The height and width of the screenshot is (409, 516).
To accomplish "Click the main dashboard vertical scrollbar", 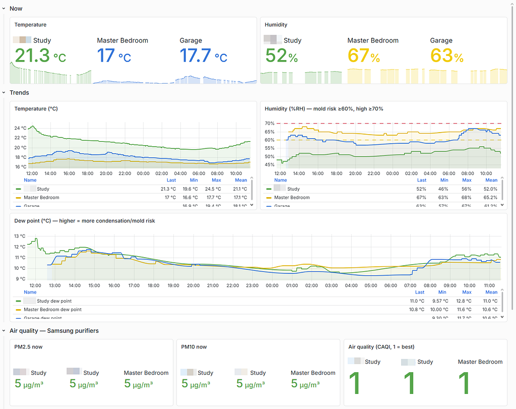I will pos(512,158).
